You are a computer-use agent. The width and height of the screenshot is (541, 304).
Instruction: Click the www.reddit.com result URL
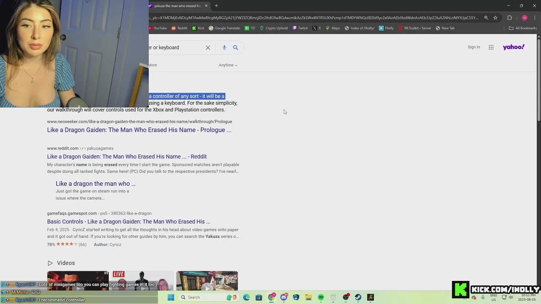[x=80, y=148]
